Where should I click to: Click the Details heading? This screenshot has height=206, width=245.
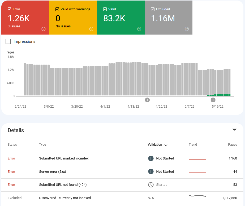click(16, 130)
